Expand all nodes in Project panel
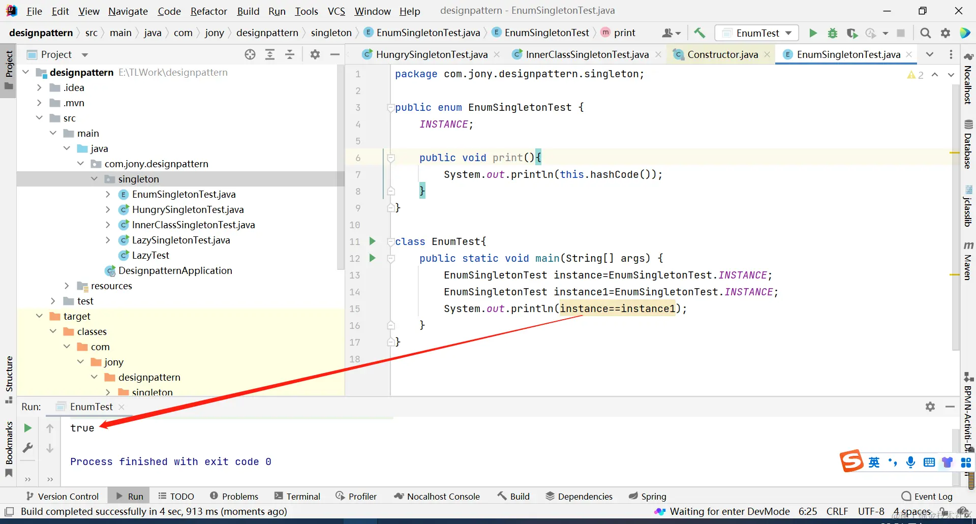976x524 pixels. pos(270,54)
